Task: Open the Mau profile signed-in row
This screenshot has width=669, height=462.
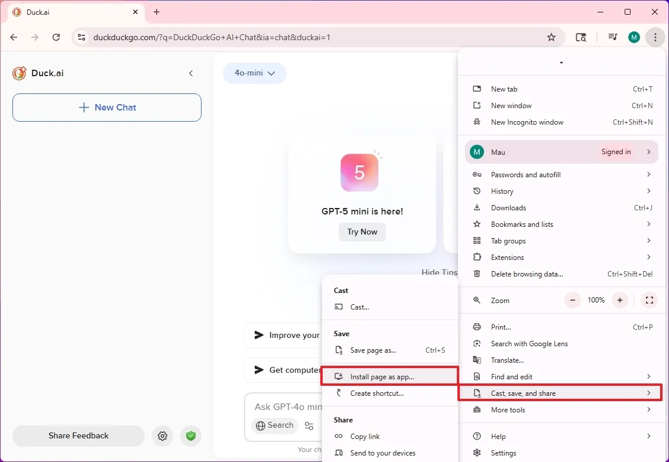Action: pyautogui.click(x=561, y=152)
